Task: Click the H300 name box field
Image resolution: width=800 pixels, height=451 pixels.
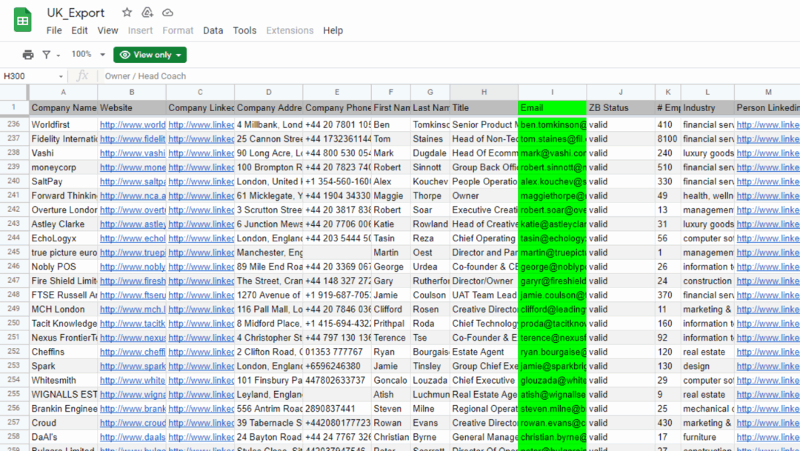Action: click(29, 76)
